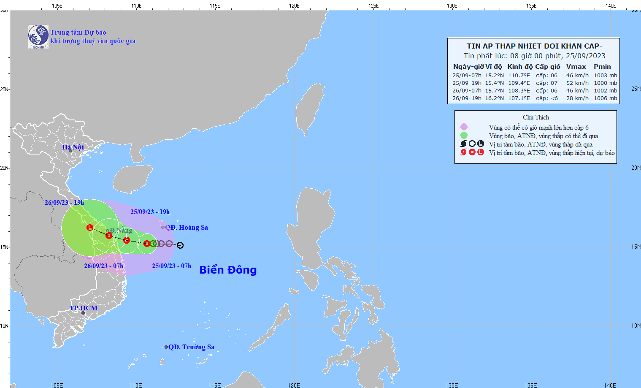Click the black storm swirl icon in legend
Viewport: 641px width, 388px height.
coord(464,144)
